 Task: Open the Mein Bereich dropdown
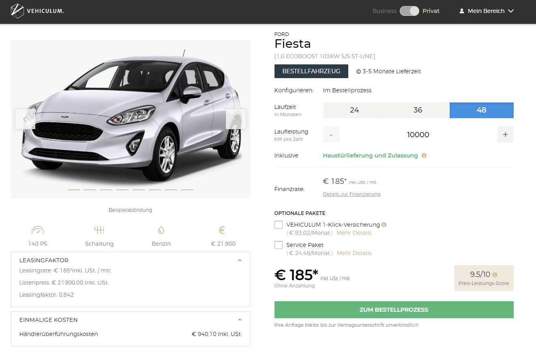tap(487, 11)
